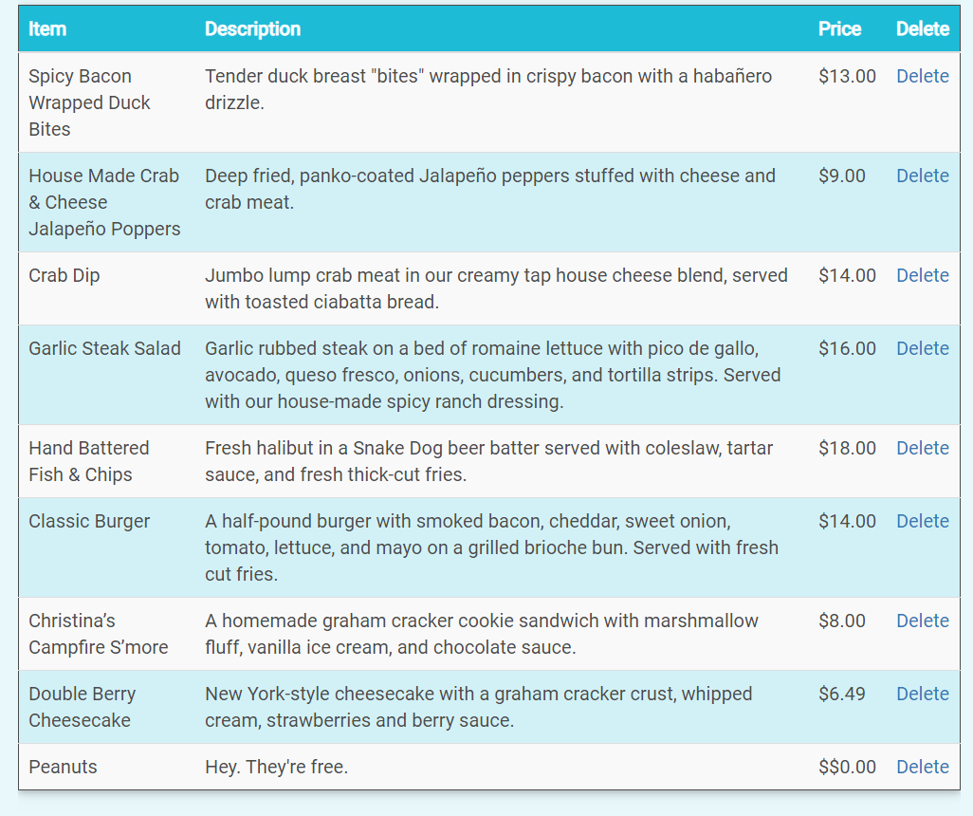The image size is (973, 816).
Task: Click the Spicy Bacon Wrapped Duck Bites name
Action: (x=89, y=102)
